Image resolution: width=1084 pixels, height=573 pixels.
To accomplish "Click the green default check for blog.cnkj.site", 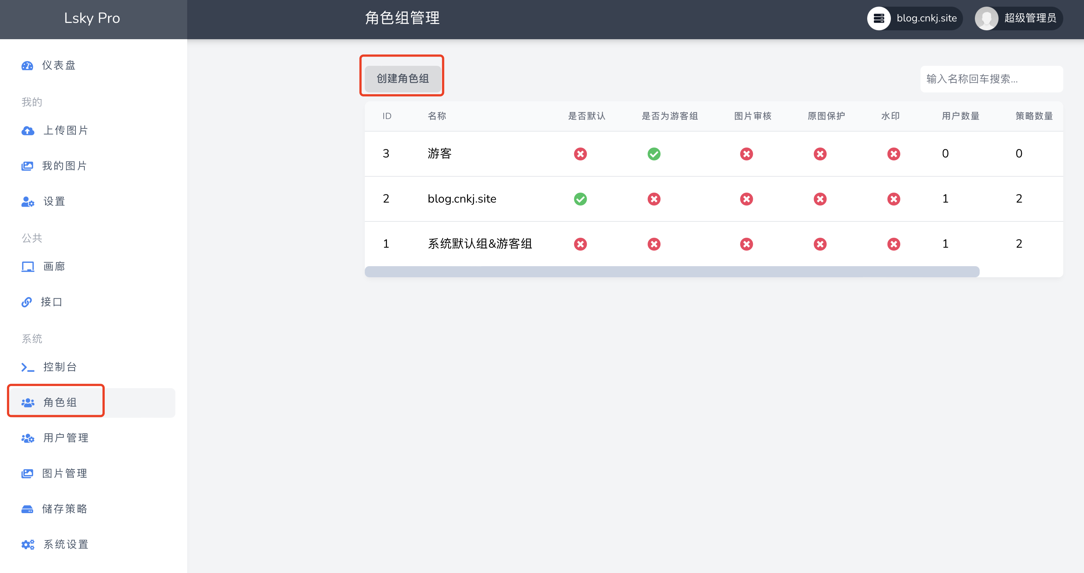I will click(580, 199).
